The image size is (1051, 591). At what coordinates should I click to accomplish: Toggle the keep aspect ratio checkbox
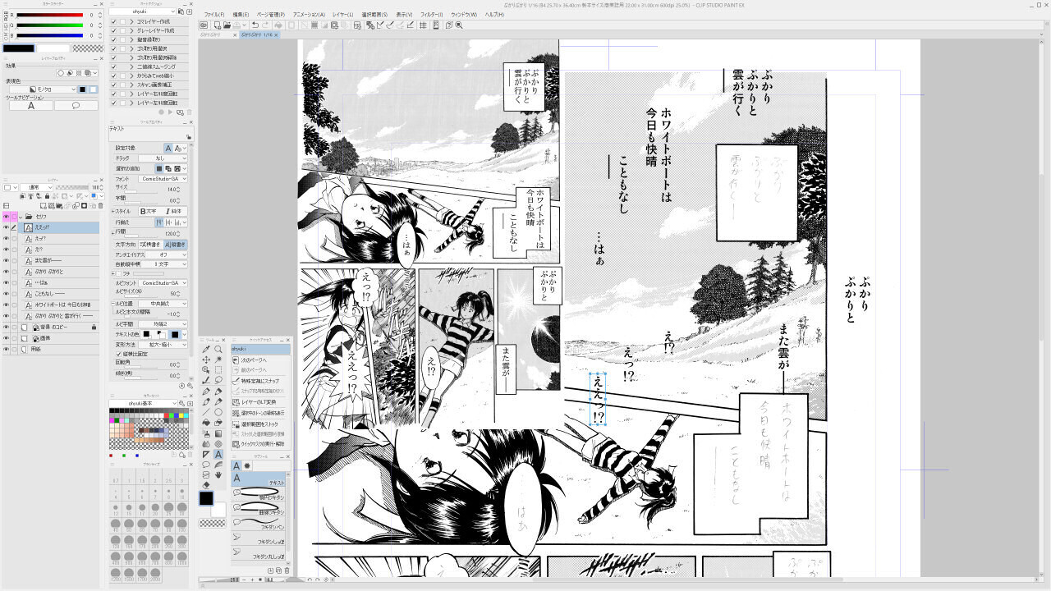pos(118,354)
